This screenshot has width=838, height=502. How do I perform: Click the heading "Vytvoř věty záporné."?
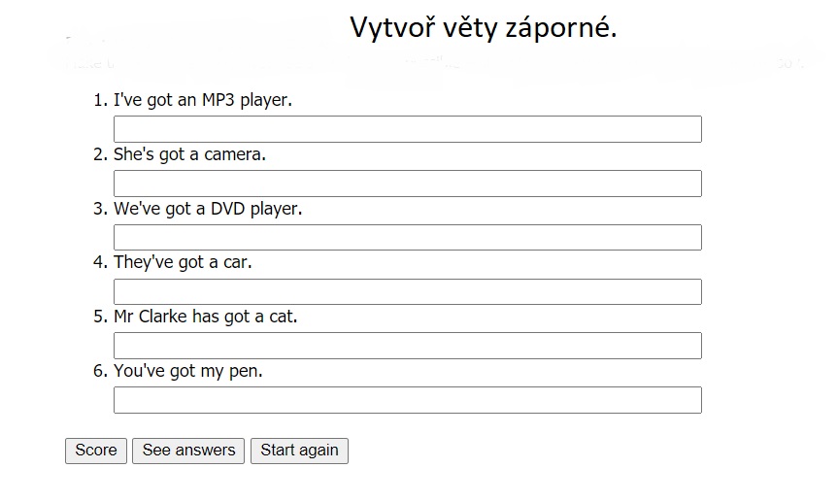point(483,28)
